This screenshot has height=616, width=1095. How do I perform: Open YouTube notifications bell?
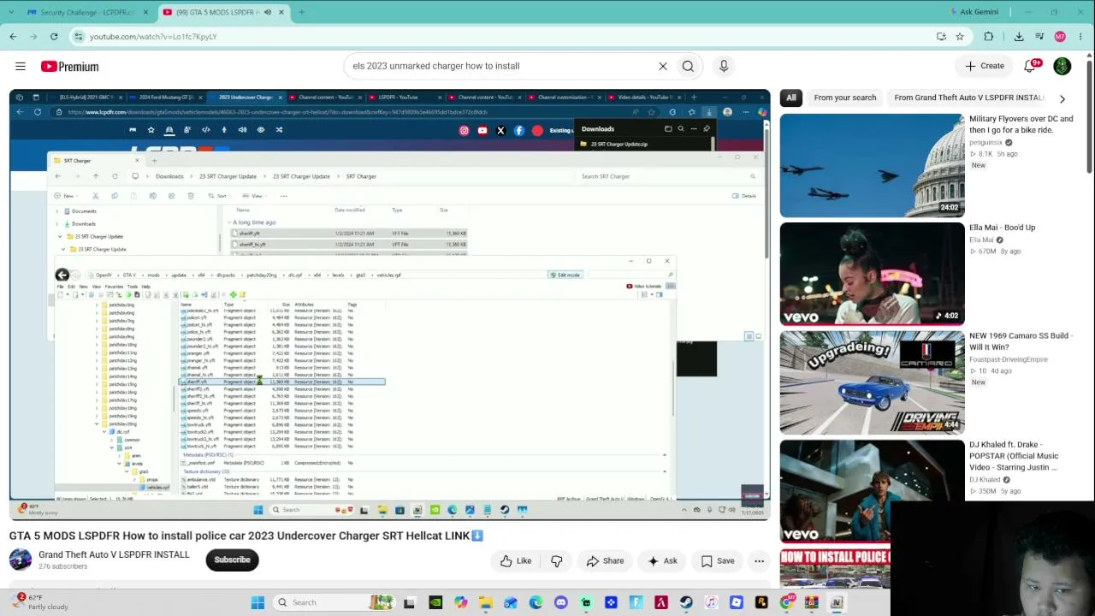click(1031, 66)
